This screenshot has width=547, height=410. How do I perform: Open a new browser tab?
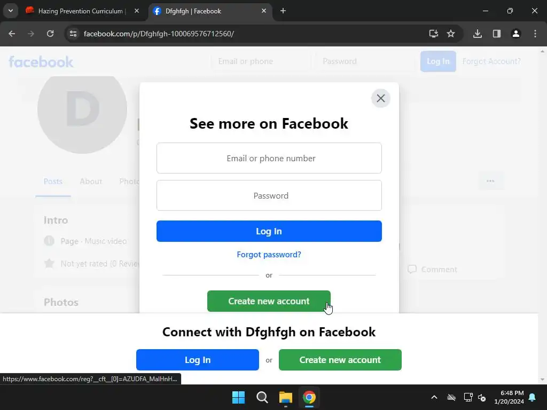(x=283, y=11)
